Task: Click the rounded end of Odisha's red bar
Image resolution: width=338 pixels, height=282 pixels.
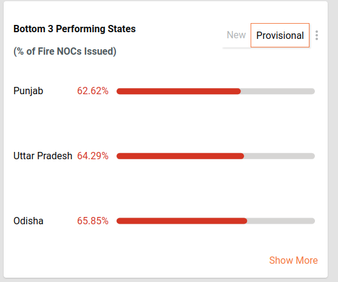Action: [x=245, y=221]
